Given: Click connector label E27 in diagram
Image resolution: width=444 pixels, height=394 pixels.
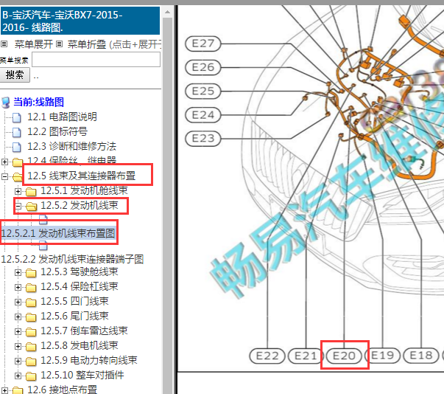Looking at the screenshot, I should point(202,44).
